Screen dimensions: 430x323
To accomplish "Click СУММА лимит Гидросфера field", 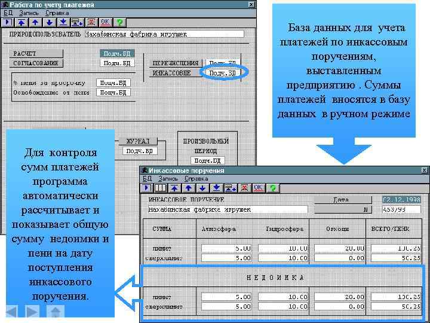I will click(x=283, y=248).
